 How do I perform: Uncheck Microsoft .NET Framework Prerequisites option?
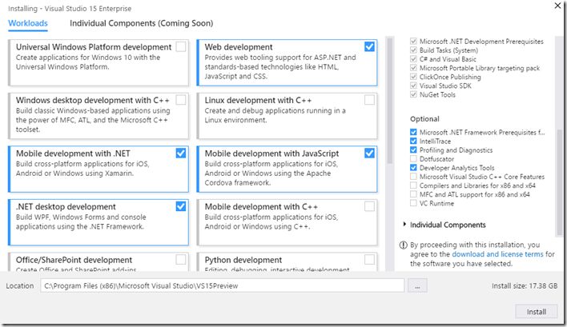[x=413, y=132]
